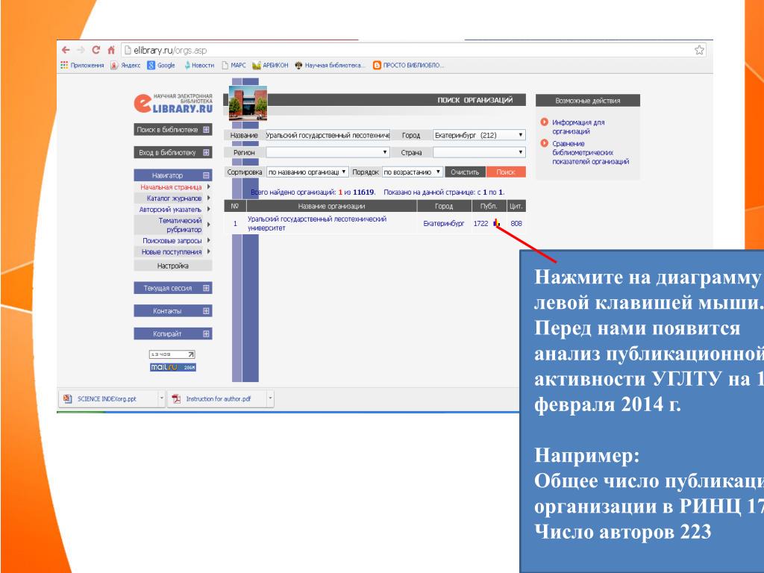Open the Яндекс bookmark
Viewport: 764px width, 573px height.
(125, 66)
